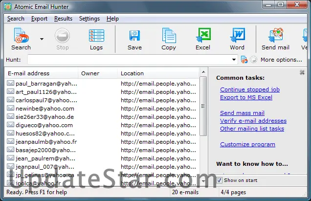Open the Help menu

tap(112, 19)
